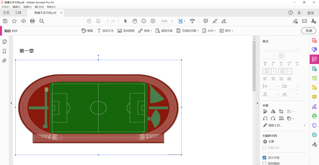The width and height of the screenshot is (319, 165).
Task: Click the 关闭 button
Action: click(x=309, y=31)
